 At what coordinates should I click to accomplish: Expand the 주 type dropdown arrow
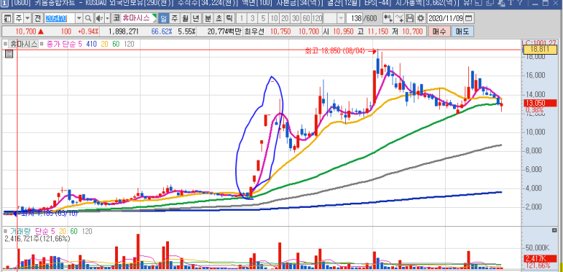click(x=27, y=18)
